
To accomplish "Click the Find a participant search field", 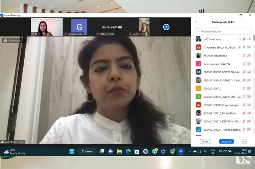I will click(224, 31).
